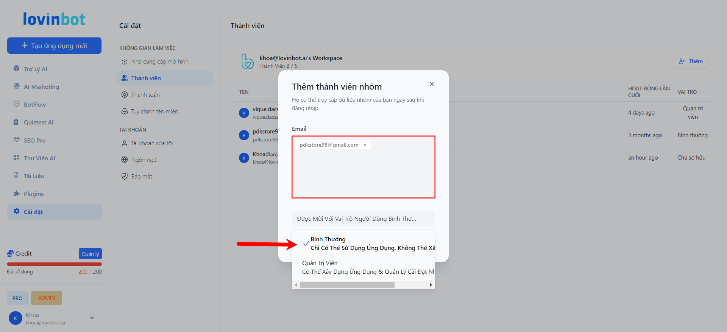Click the Trợ Lý AI sidebar icon
Image resolution: width=727 pixels, height=332 pixels.
tap(16, 68)
